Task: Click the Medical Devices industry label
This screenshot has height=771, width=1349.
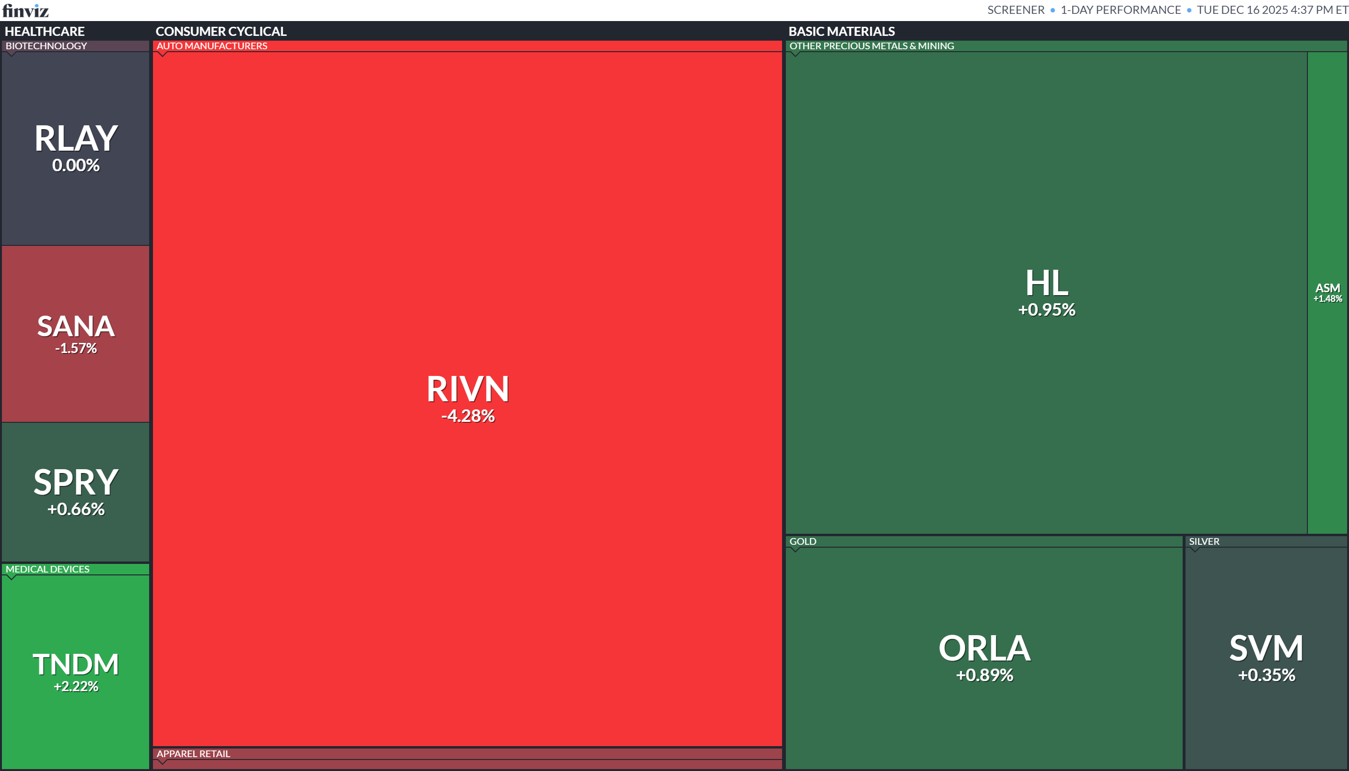Action: 47,569
